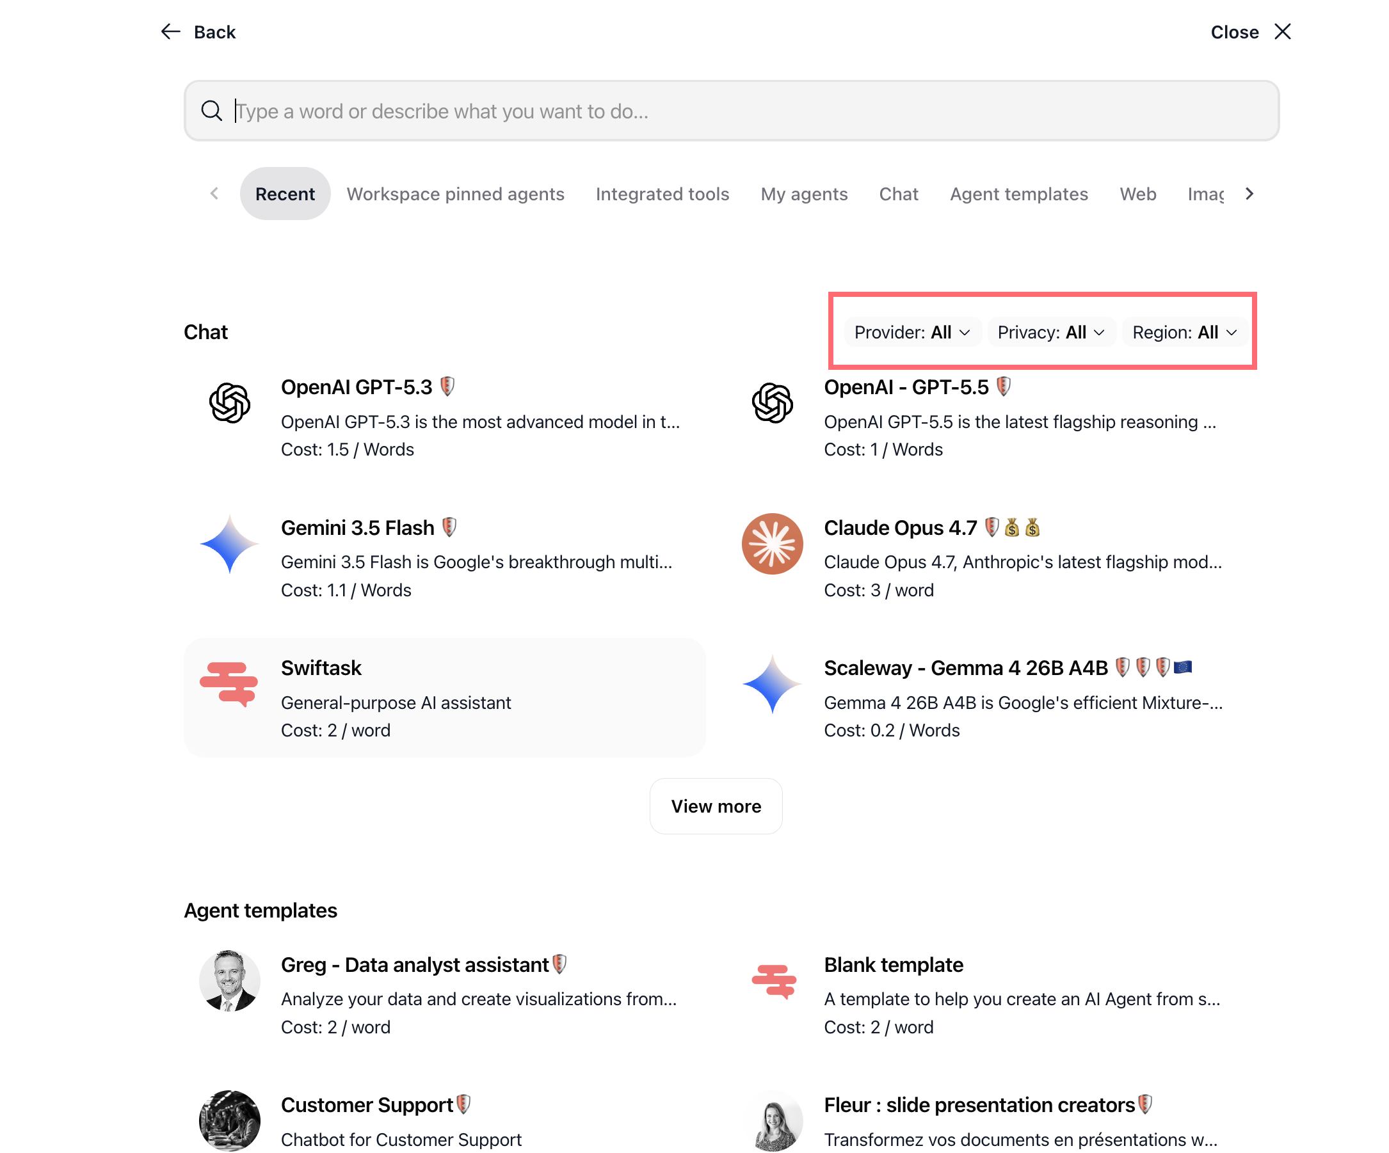Screen dimensions: 1389x1153
Task: Select the OpenAI - GPT-5.5 logo icon
Action: click(x=772, y=402)
